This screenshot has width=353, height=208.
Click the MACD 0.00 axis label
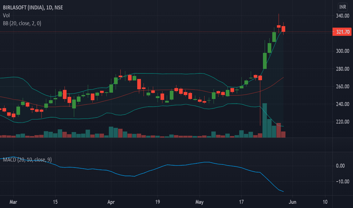(340, 166)
